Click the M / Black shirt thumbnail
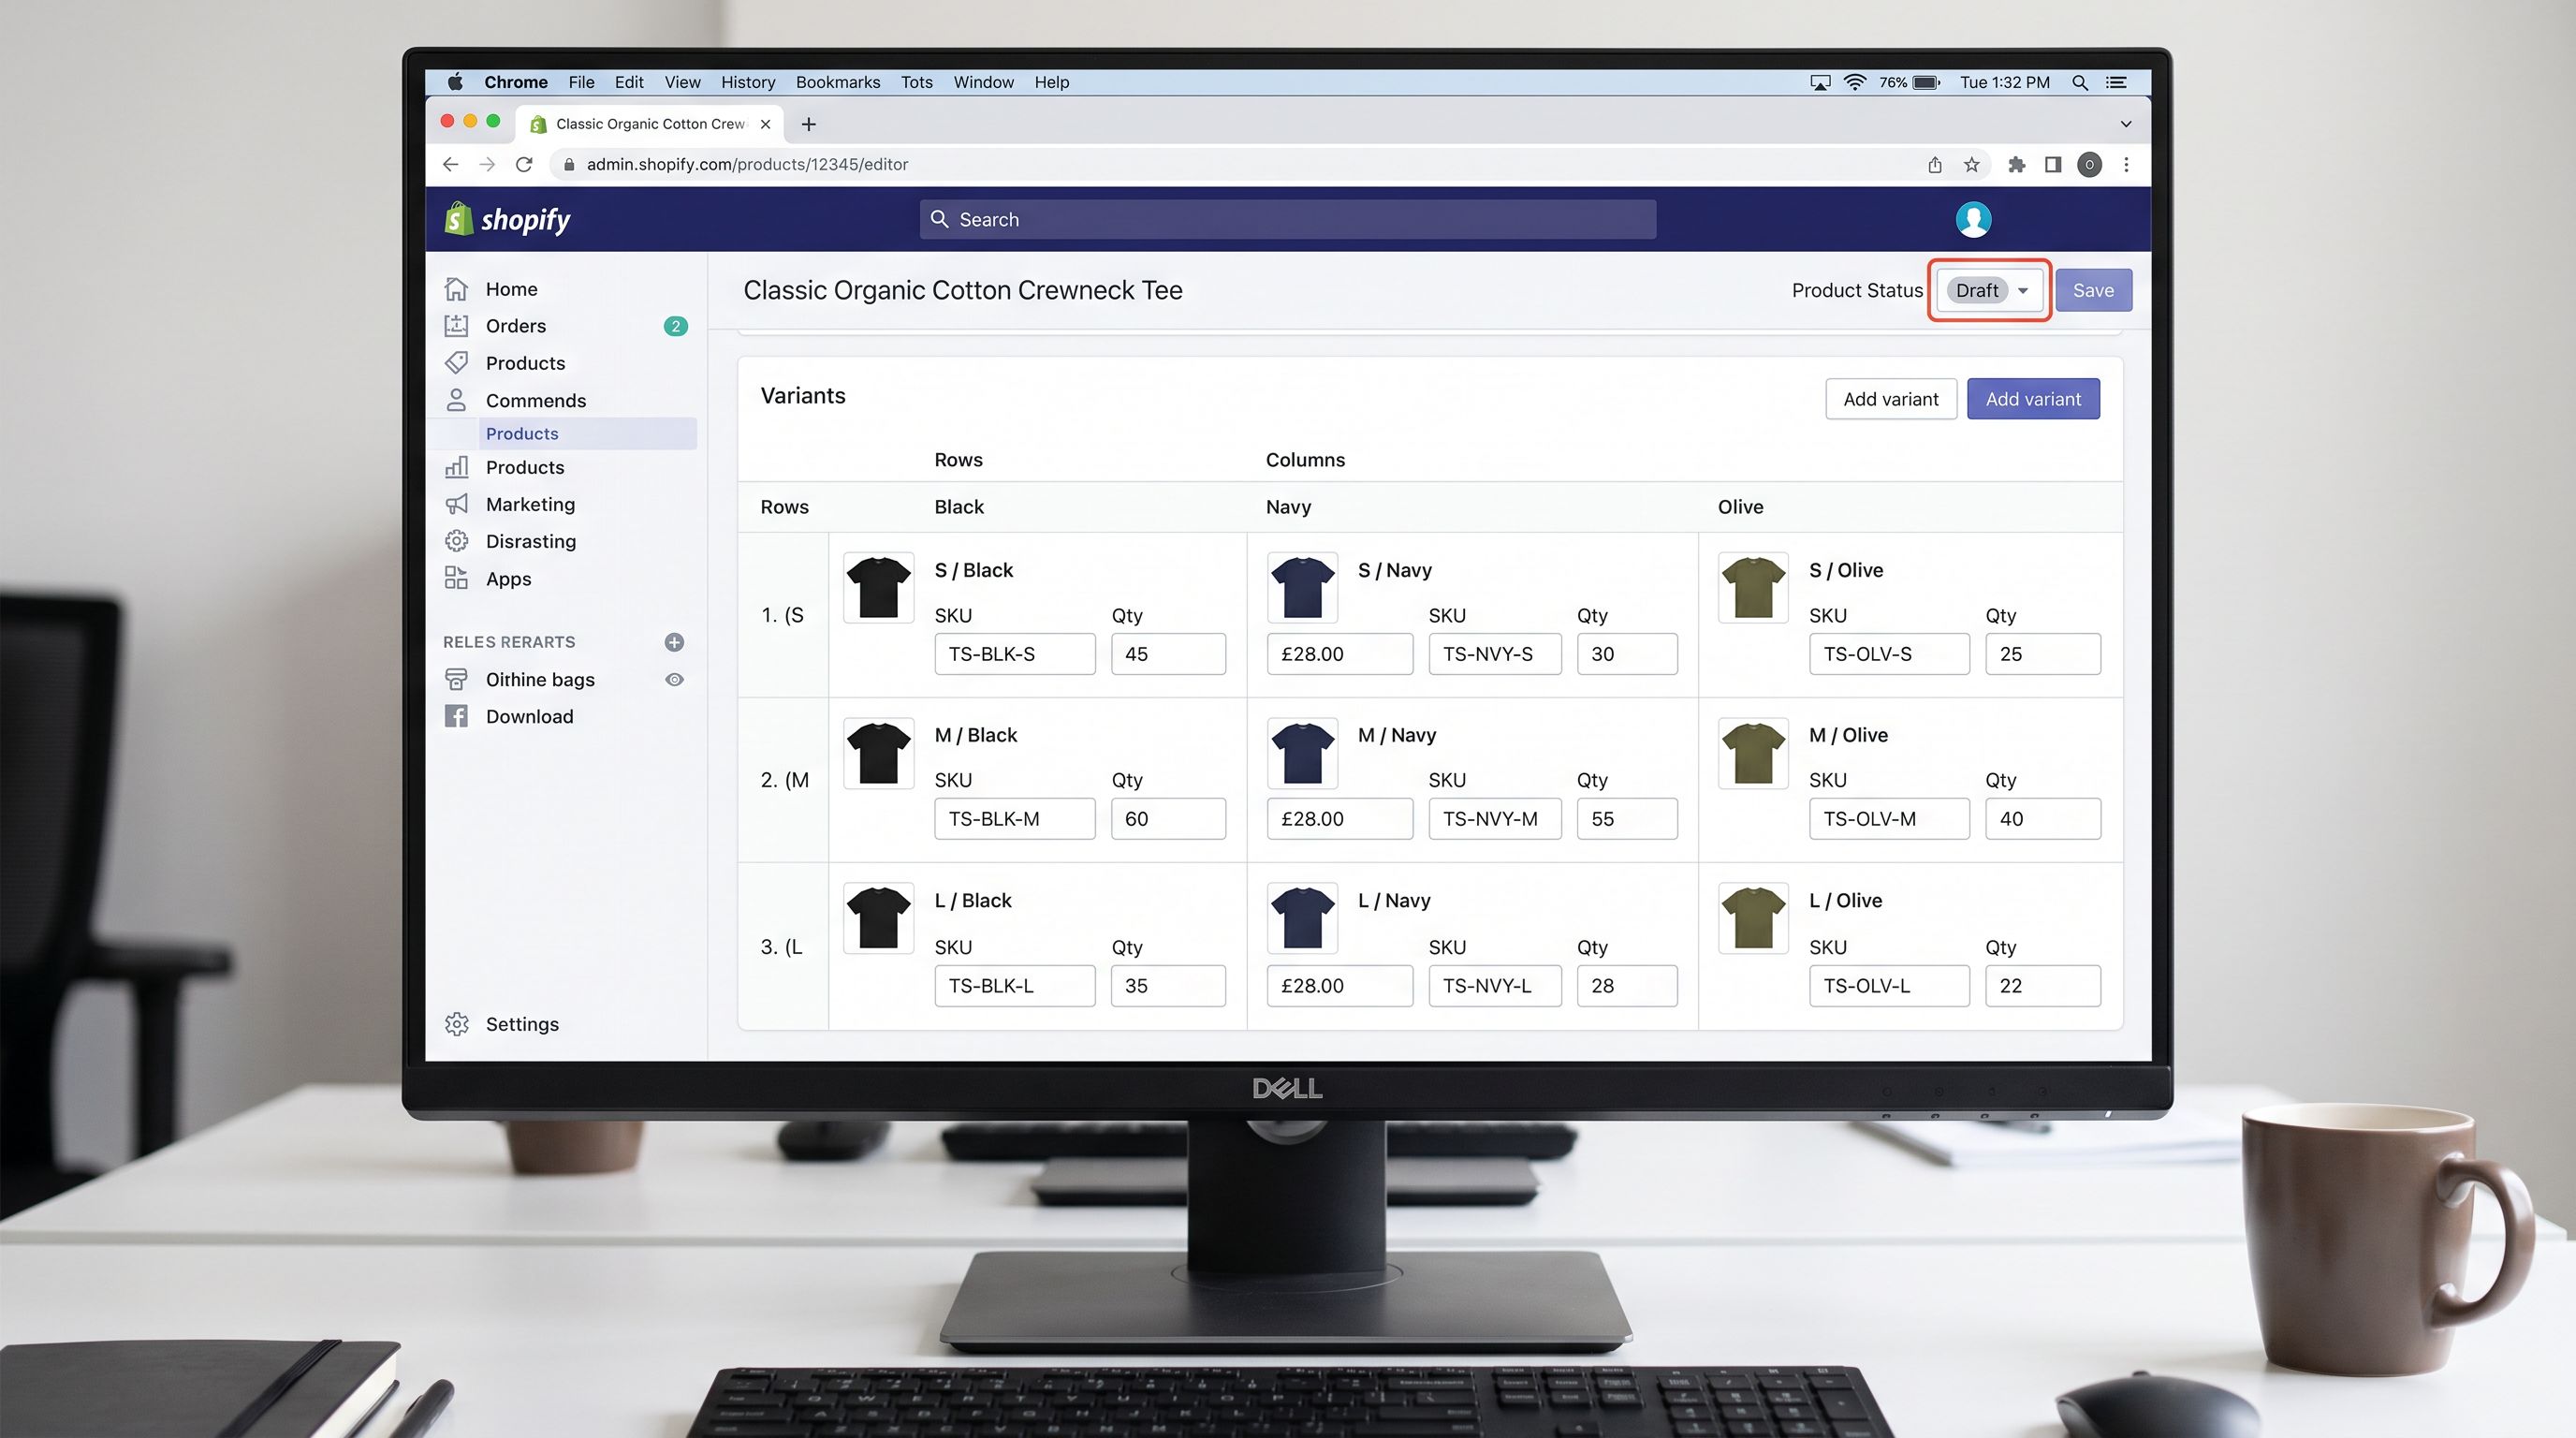 click(878, 753)
